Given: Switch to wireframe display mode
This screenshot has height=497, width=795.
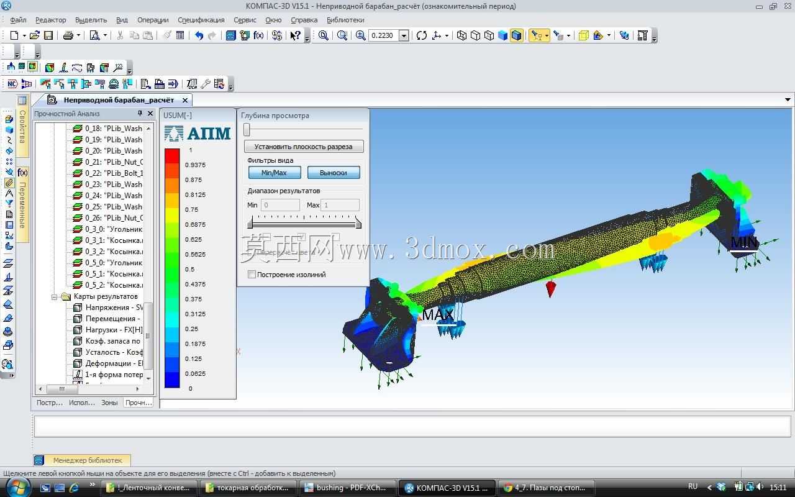Looking at the screenshot, I should pyautogui.click(x=461, y=35).
